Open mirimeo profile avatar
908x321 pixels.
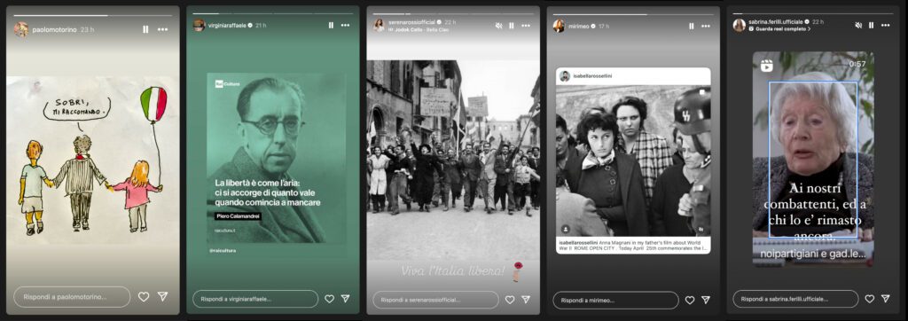pyautogui.click(x=559, y=26)
